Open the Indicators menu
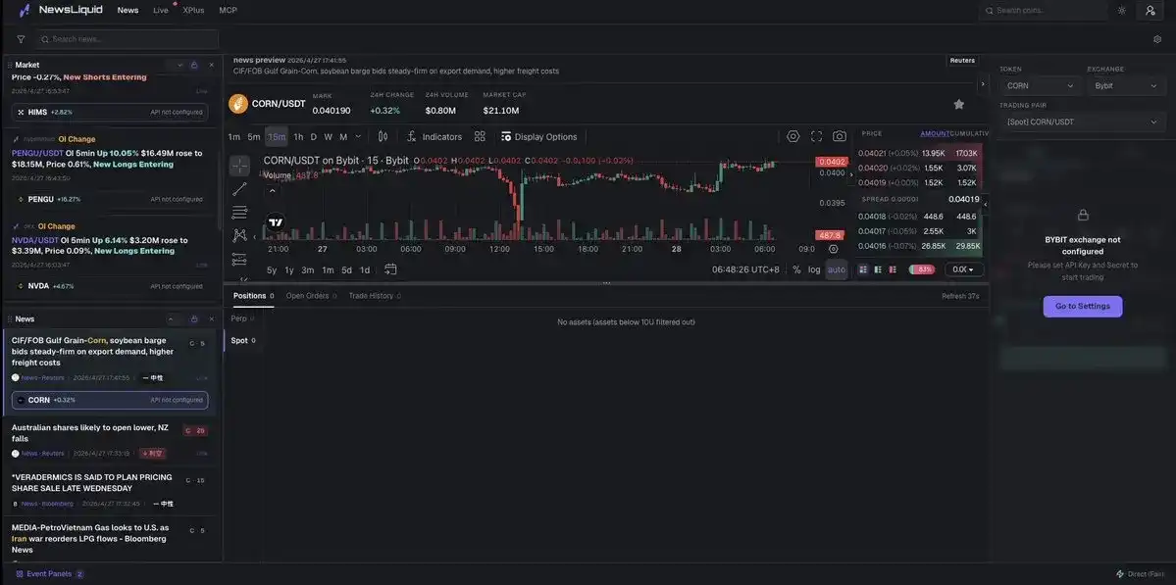This screenshot has width=1176, height=585. click(x=435, y=136)
